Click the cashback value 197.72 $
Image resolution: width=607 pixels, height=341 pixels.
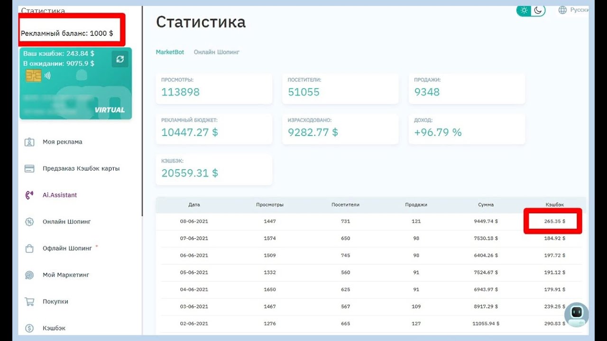[555, 255]
